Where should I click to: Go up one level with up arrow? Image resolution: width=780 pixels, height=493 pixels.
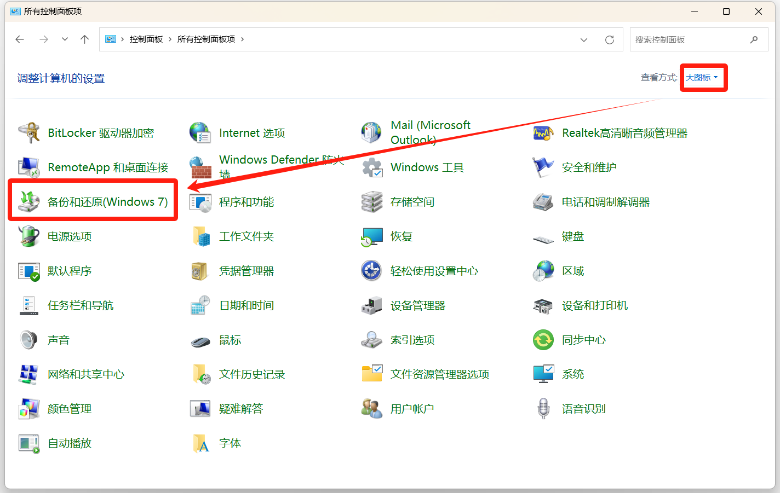pos(84,39)
